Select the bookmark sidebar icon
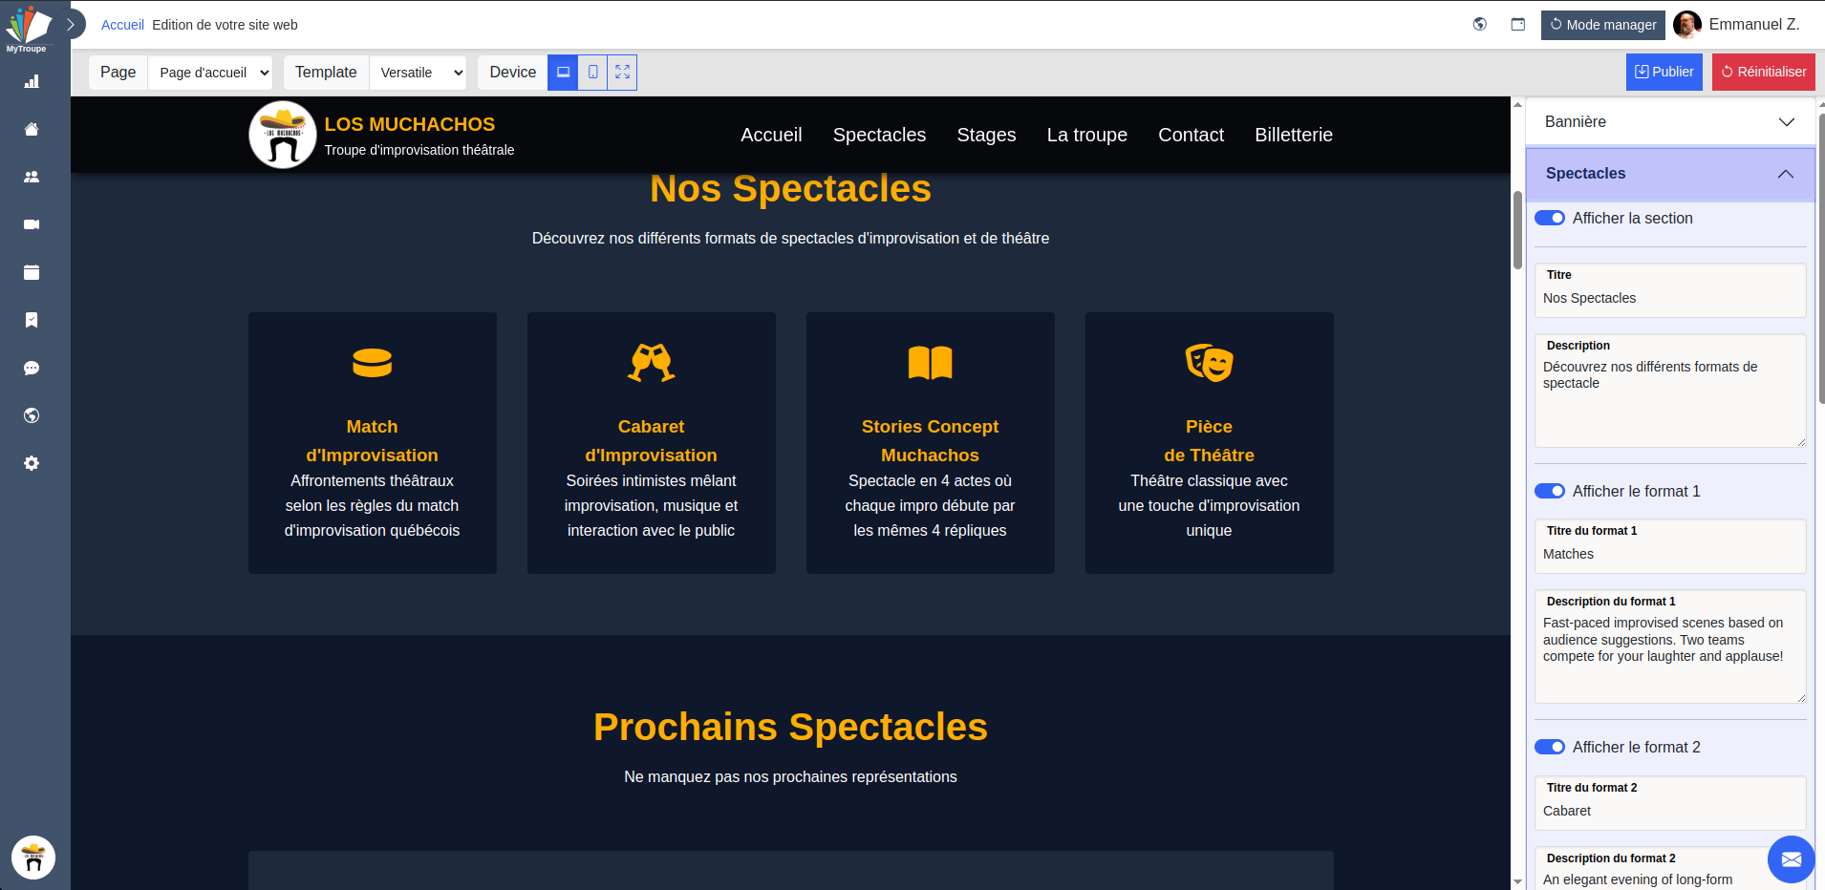The image size is (1825, 890). pos(32,320)
